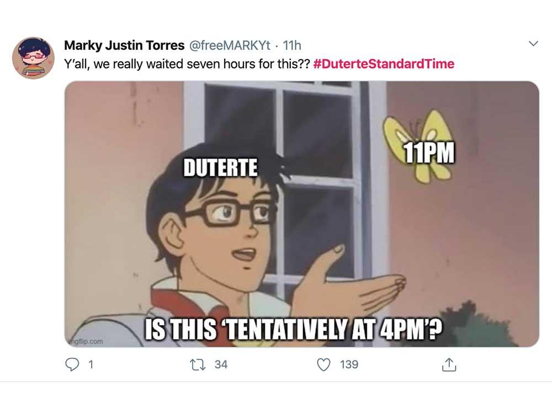The image size is (552, 414).
Task: Open the Marky Justin Torres display name
Action: coord(124,45)
